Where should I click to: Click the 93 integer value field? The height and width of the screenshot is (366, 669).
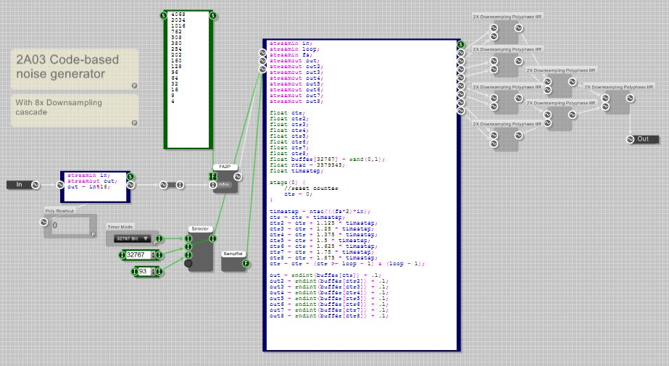point(144,271)
